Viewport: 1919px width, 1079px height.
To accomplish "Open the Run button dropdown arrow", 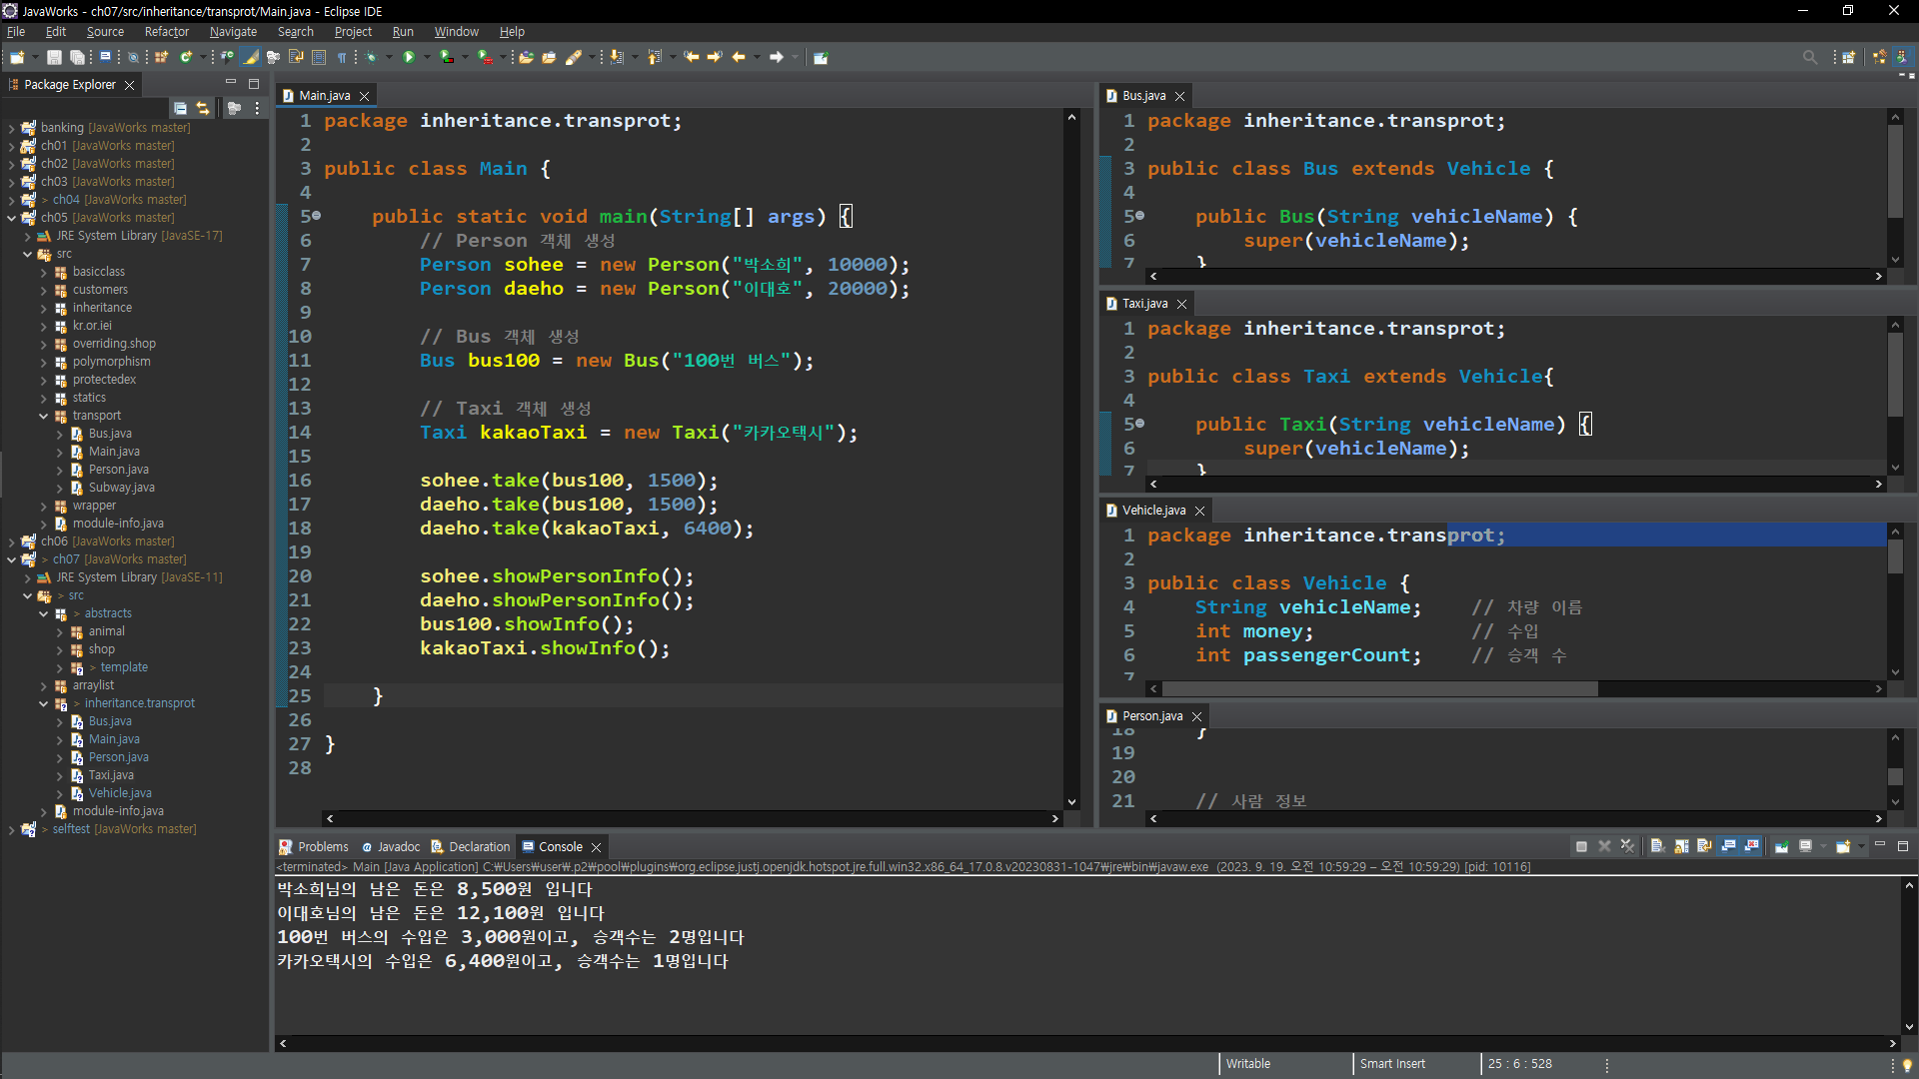I will point(427,57).
